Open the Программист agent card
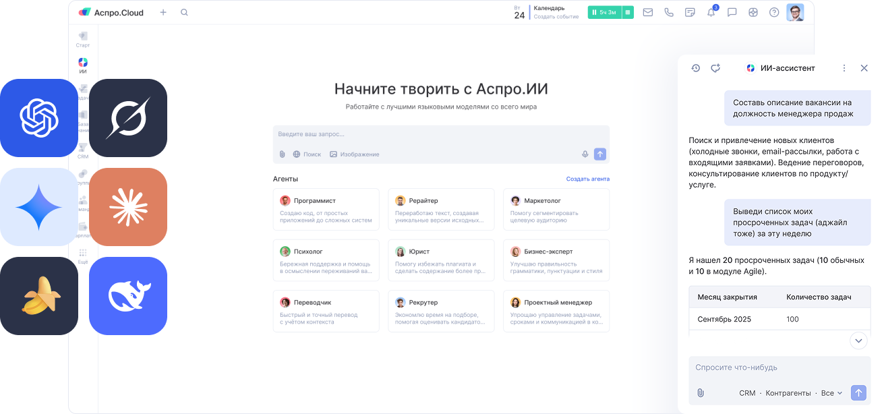 click(x=326, y=209)
